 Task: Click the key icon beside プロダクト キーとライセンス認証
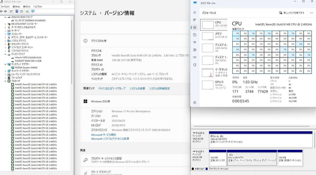(85, 160)
